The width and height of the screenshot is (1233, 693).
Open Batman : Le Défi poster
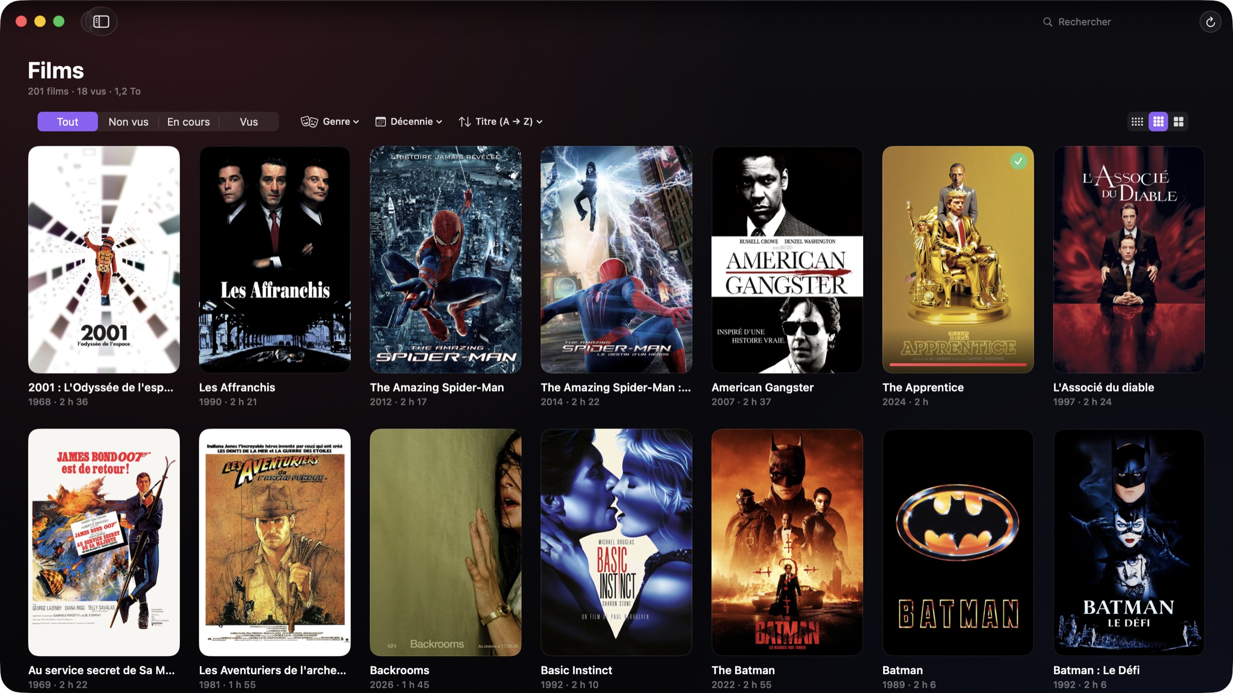coord(1129,542)
